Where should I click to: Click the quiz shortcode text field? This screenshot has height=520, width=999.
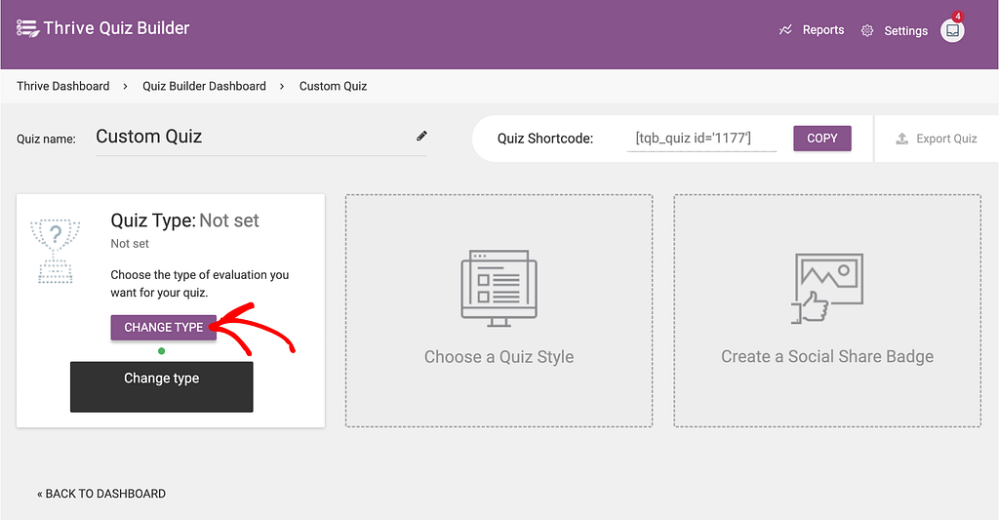click(701, 139)
